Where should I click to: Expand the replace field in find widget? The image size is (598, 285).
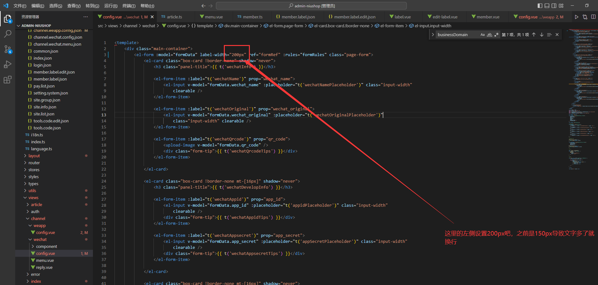(x=433, y=35)
